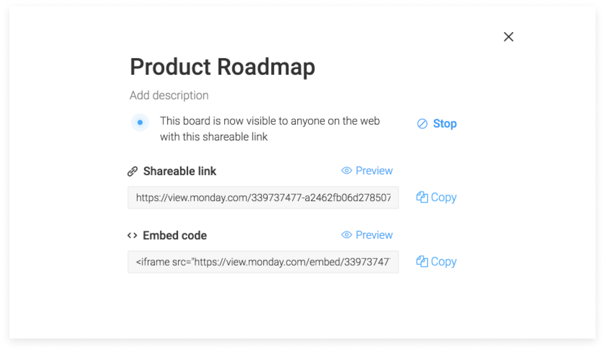Click the Shareable link heading

click(179, 171)
